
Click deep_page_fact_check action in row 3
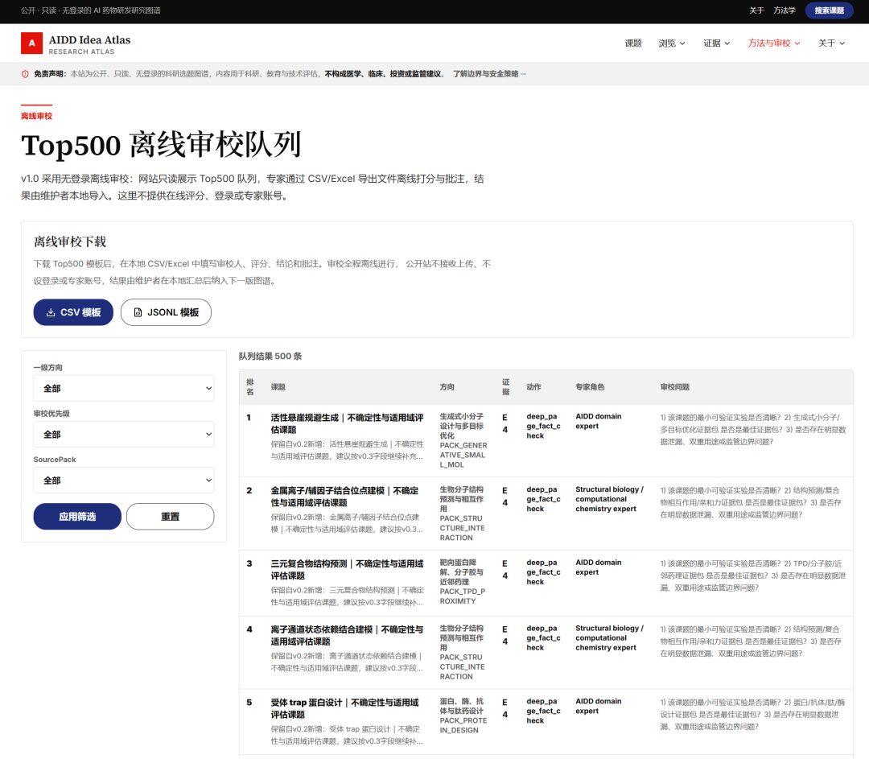pyautogui.click(x=543, y=572)
